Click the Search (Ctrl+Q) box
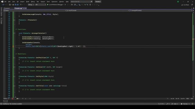195x109 pixels. coord(81,2)
